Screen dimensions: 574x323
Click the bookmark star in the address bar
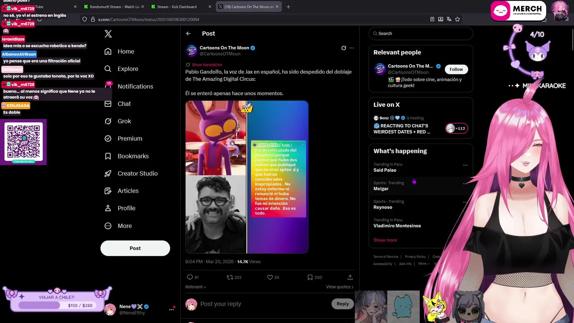click(x=457, y=19)
